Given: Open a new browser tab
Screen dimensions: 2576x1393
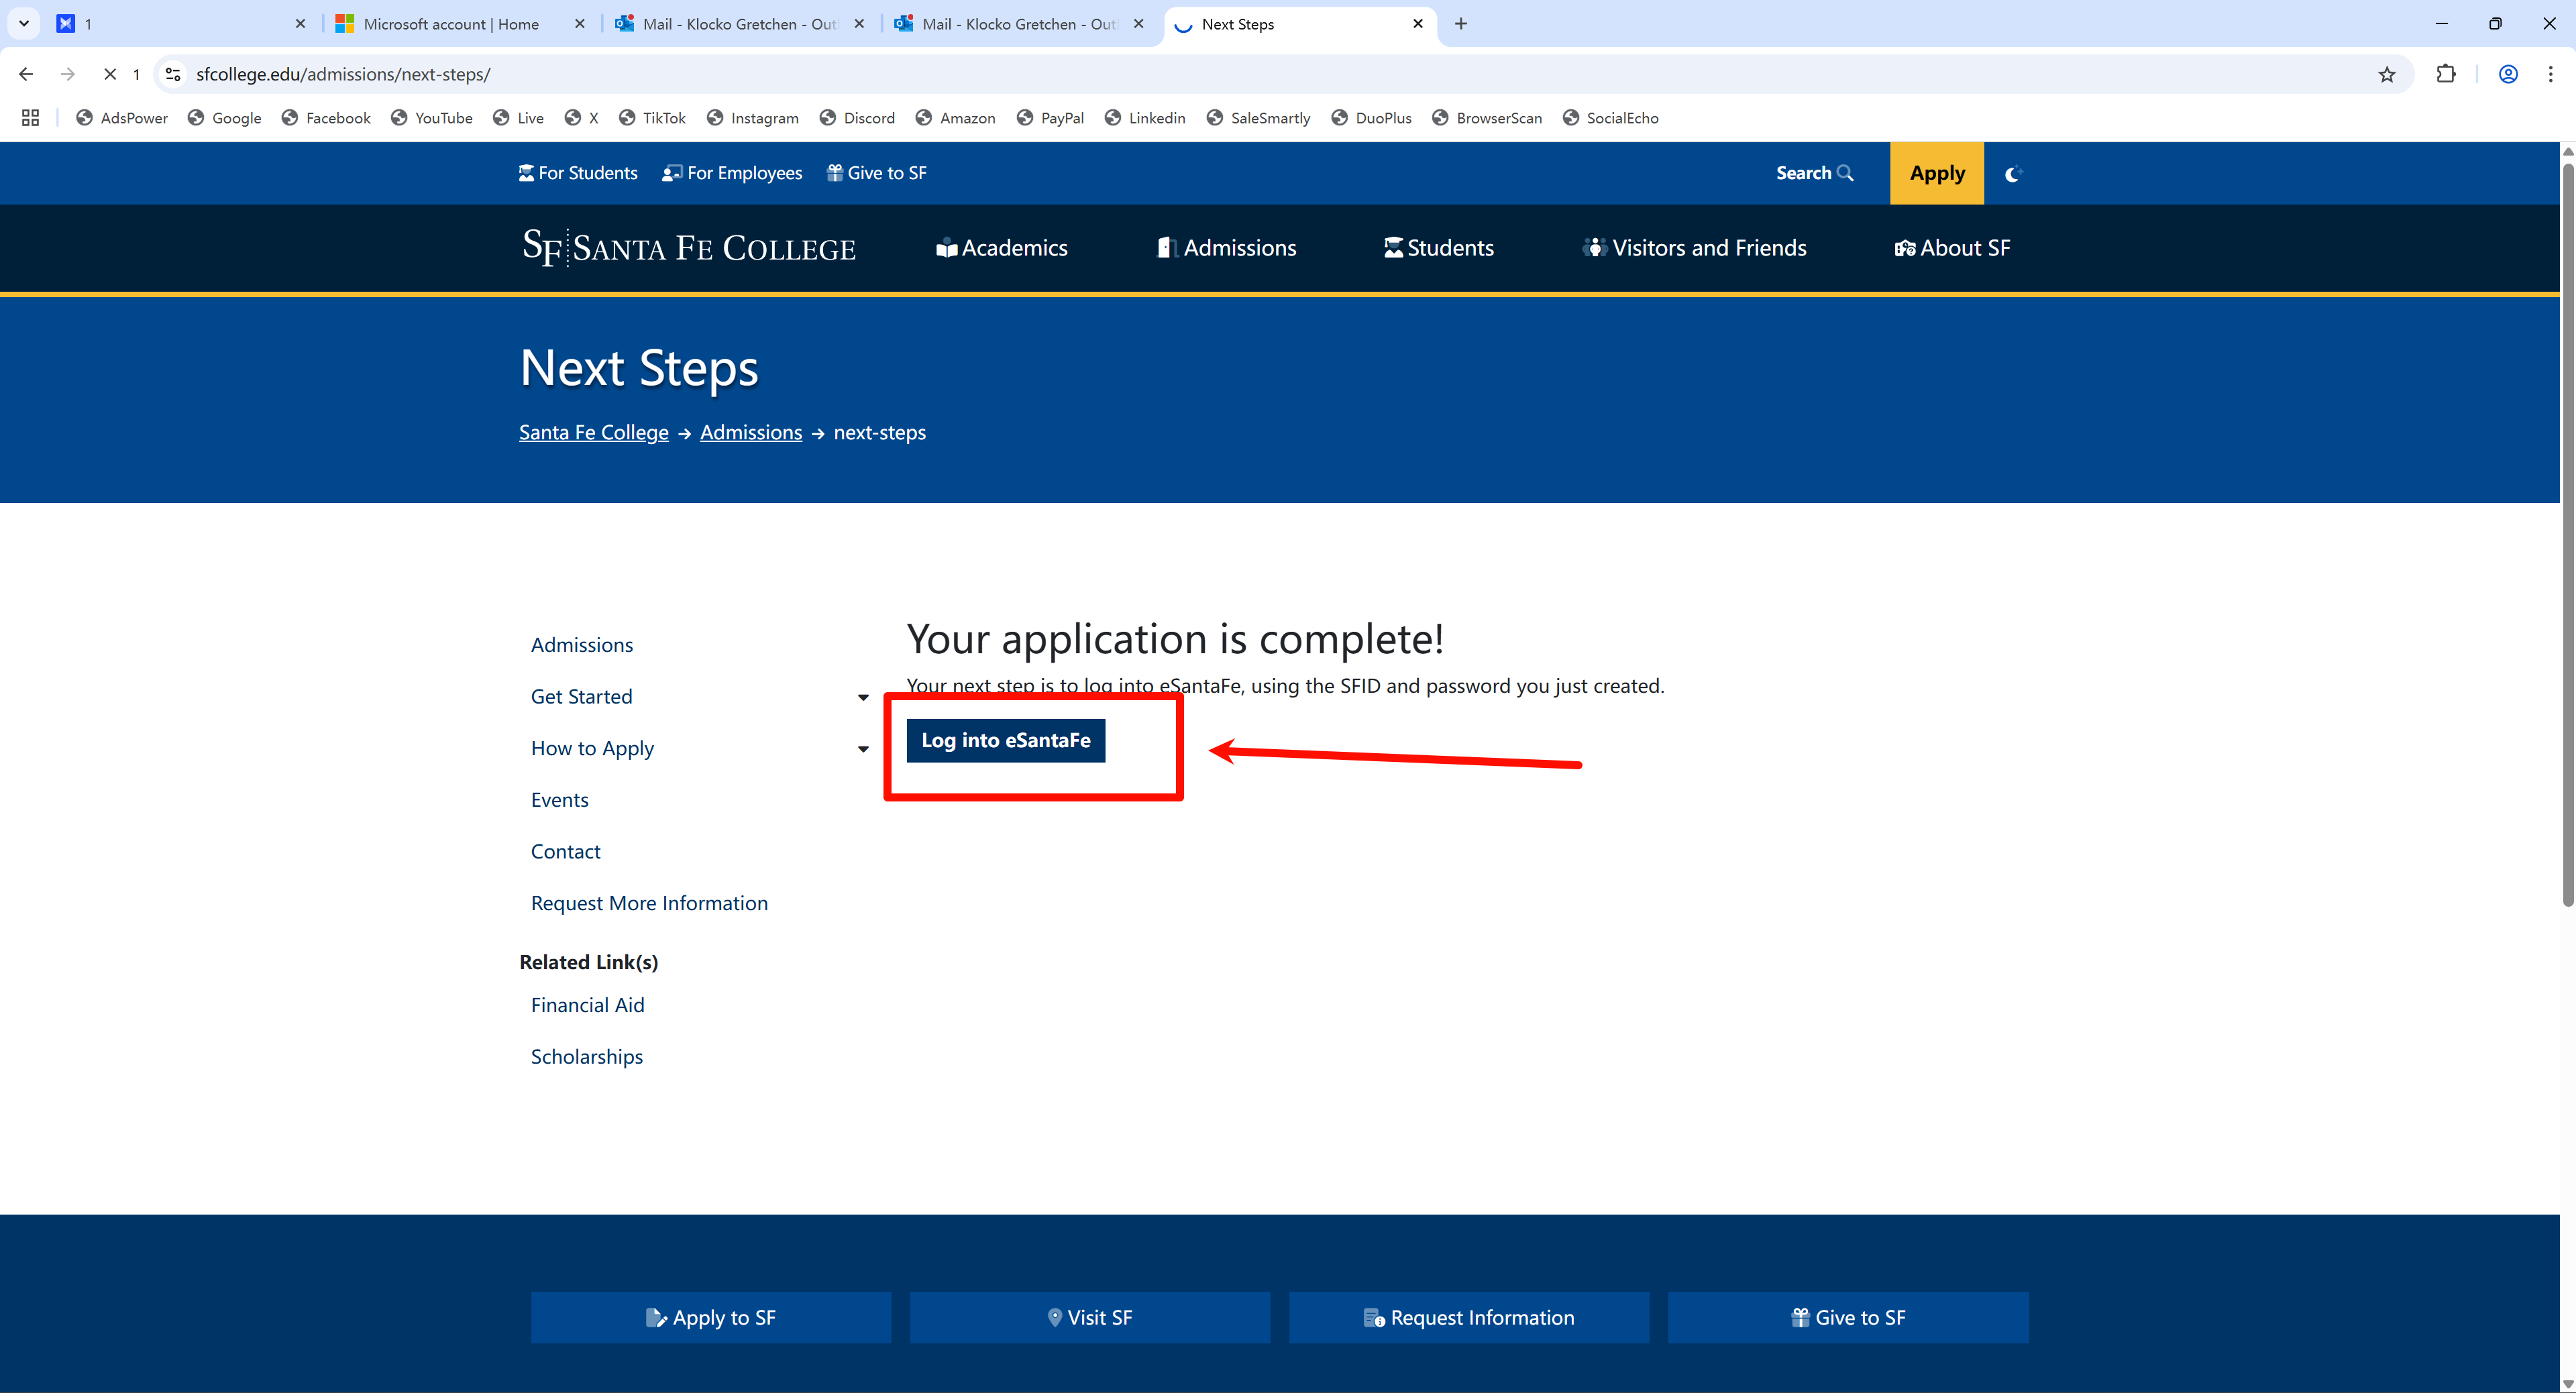Looking at the screenshot, I should [x=1461, y=23].
